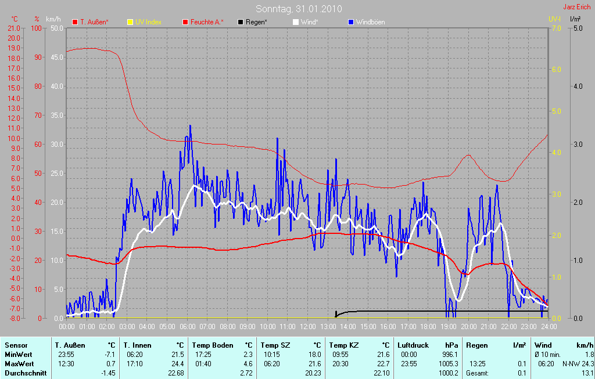Viewport: 595px width, 379px height.
Task: Click the 'T. Außen' column header
Action: (x=70, y=345)
